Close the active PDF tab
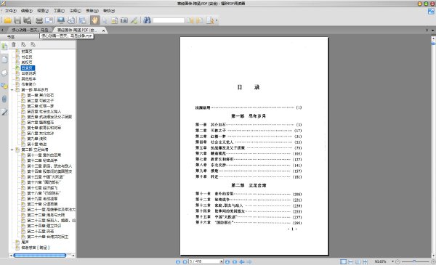This screenshot has width=436, height=265. (x=103, y=30)
